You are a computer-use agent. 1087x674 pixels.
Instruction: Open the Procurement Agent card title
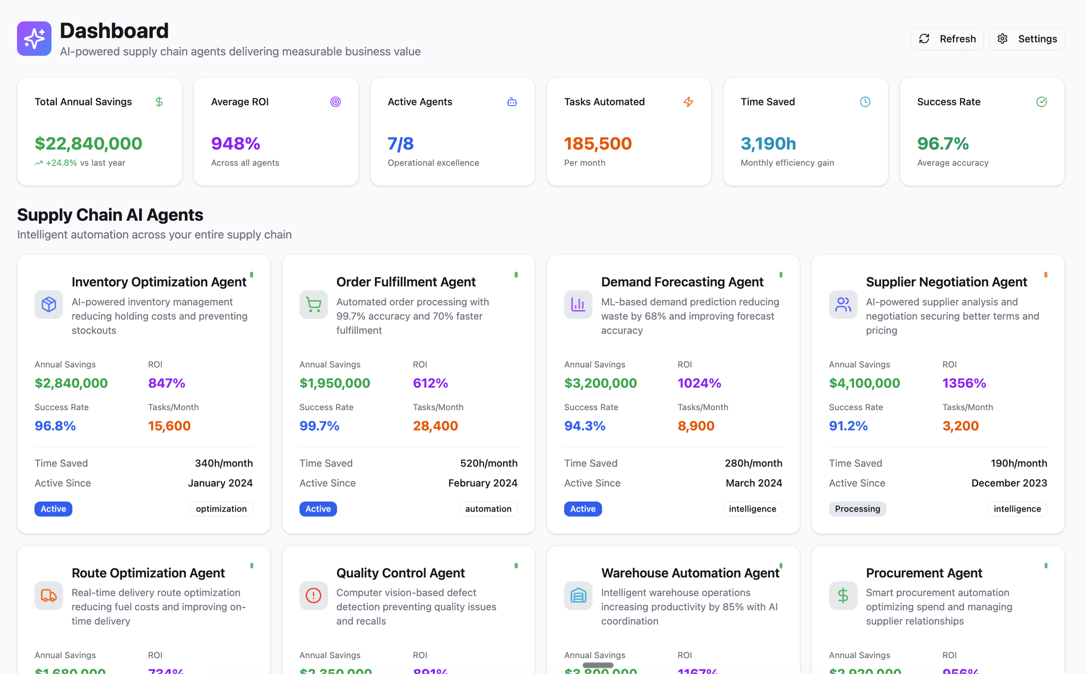pos(924,573)
